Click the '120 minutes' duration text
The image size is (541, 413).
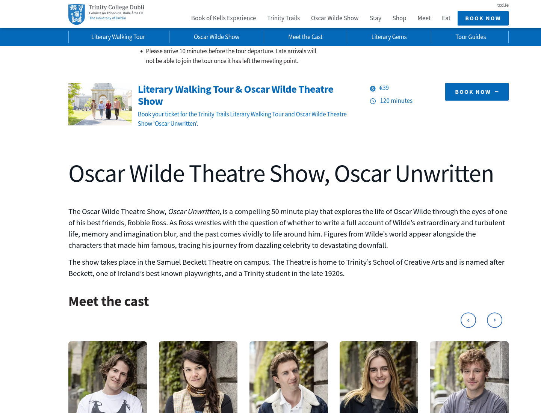click(x=396, y=101)
